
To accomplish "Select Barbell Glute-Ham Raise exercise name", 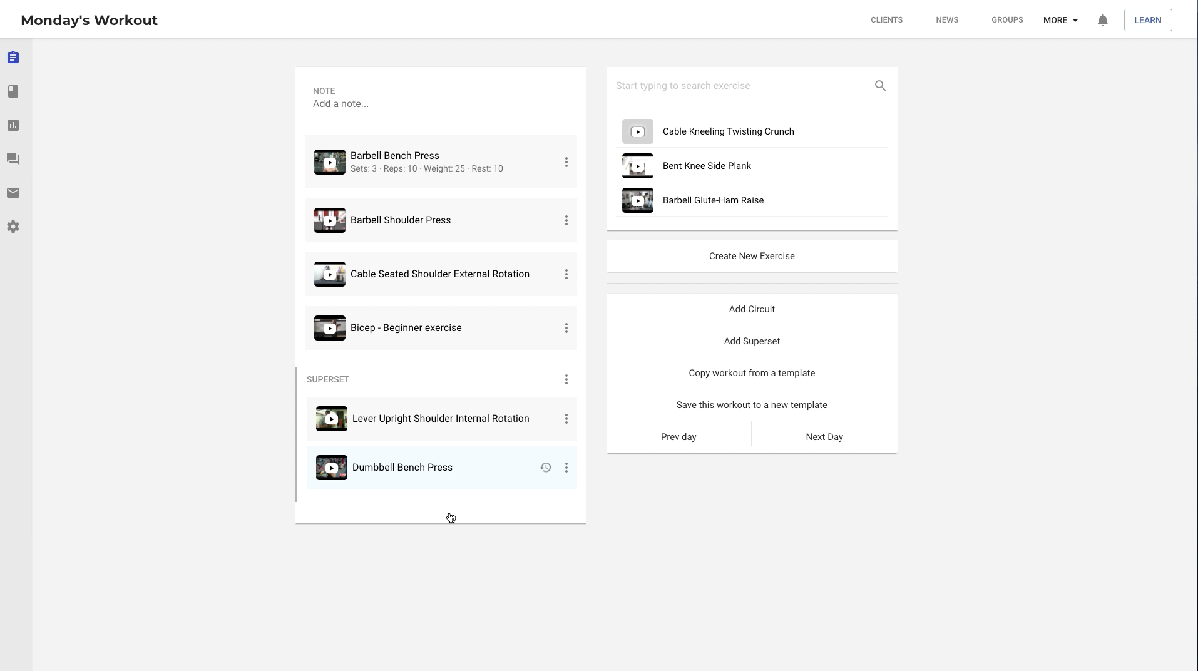I will [x=713, y=200].
